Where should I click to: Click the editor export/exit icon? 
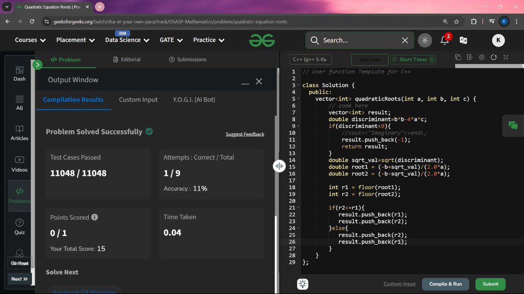[x=470, y=57]
